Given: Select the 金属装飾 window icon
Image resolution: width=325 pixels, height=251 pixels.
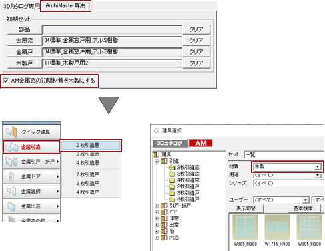Looking at the screenshot, I should coord(11,192).
